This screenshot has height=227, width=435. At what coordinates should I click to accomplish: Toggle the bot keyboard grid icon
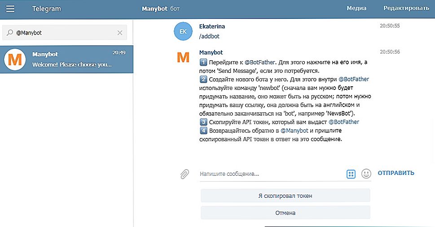coord(351,174)
